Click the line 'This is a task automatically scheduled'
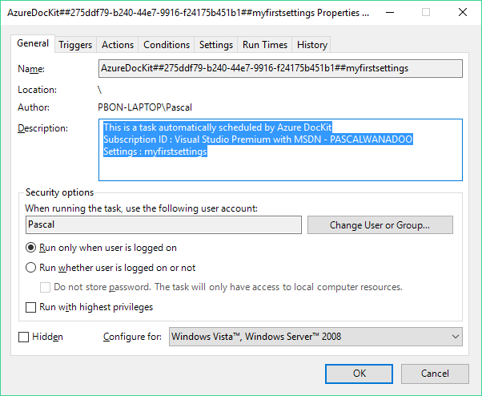 click(218, 127)
